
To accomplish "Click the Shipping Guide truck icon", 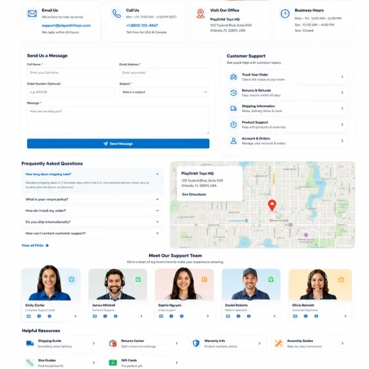I will tap(30, 343).
